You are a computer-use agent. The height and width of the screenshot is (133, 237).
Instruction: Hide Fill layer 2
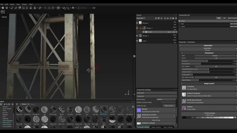coord(137,23)
